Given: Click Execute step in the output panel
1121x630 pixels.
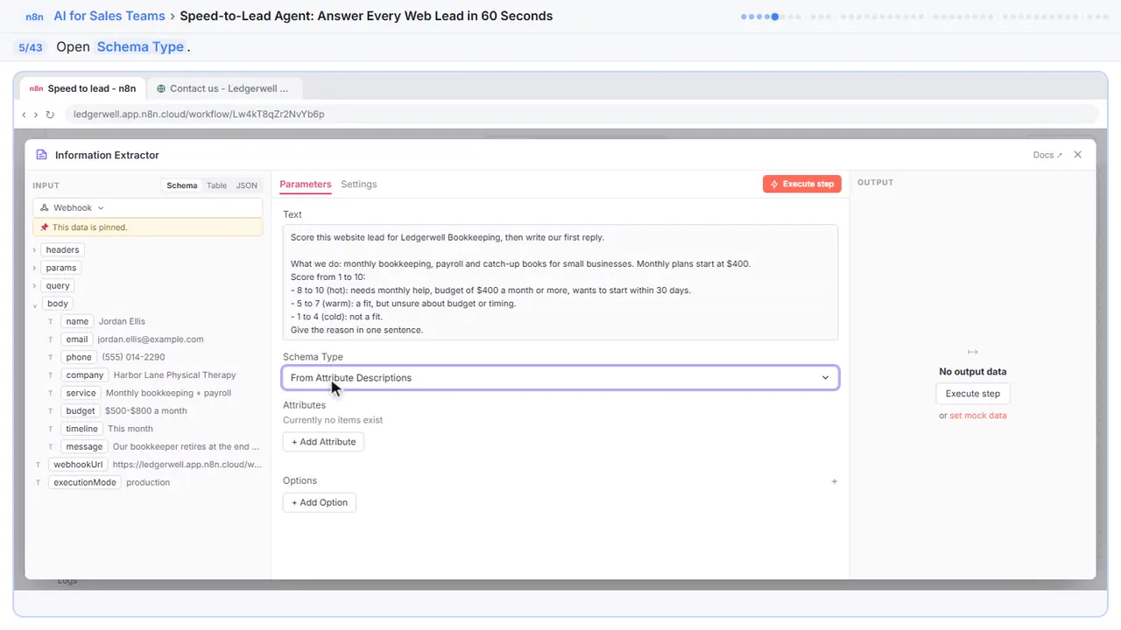Looking at the screenshot, I should (972, 394).
